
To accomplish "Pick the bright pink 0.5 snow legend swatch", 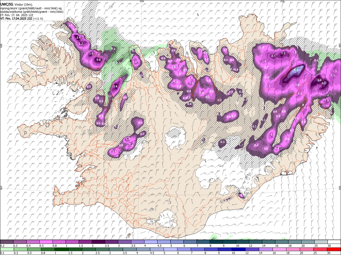I will pos(46,242).
